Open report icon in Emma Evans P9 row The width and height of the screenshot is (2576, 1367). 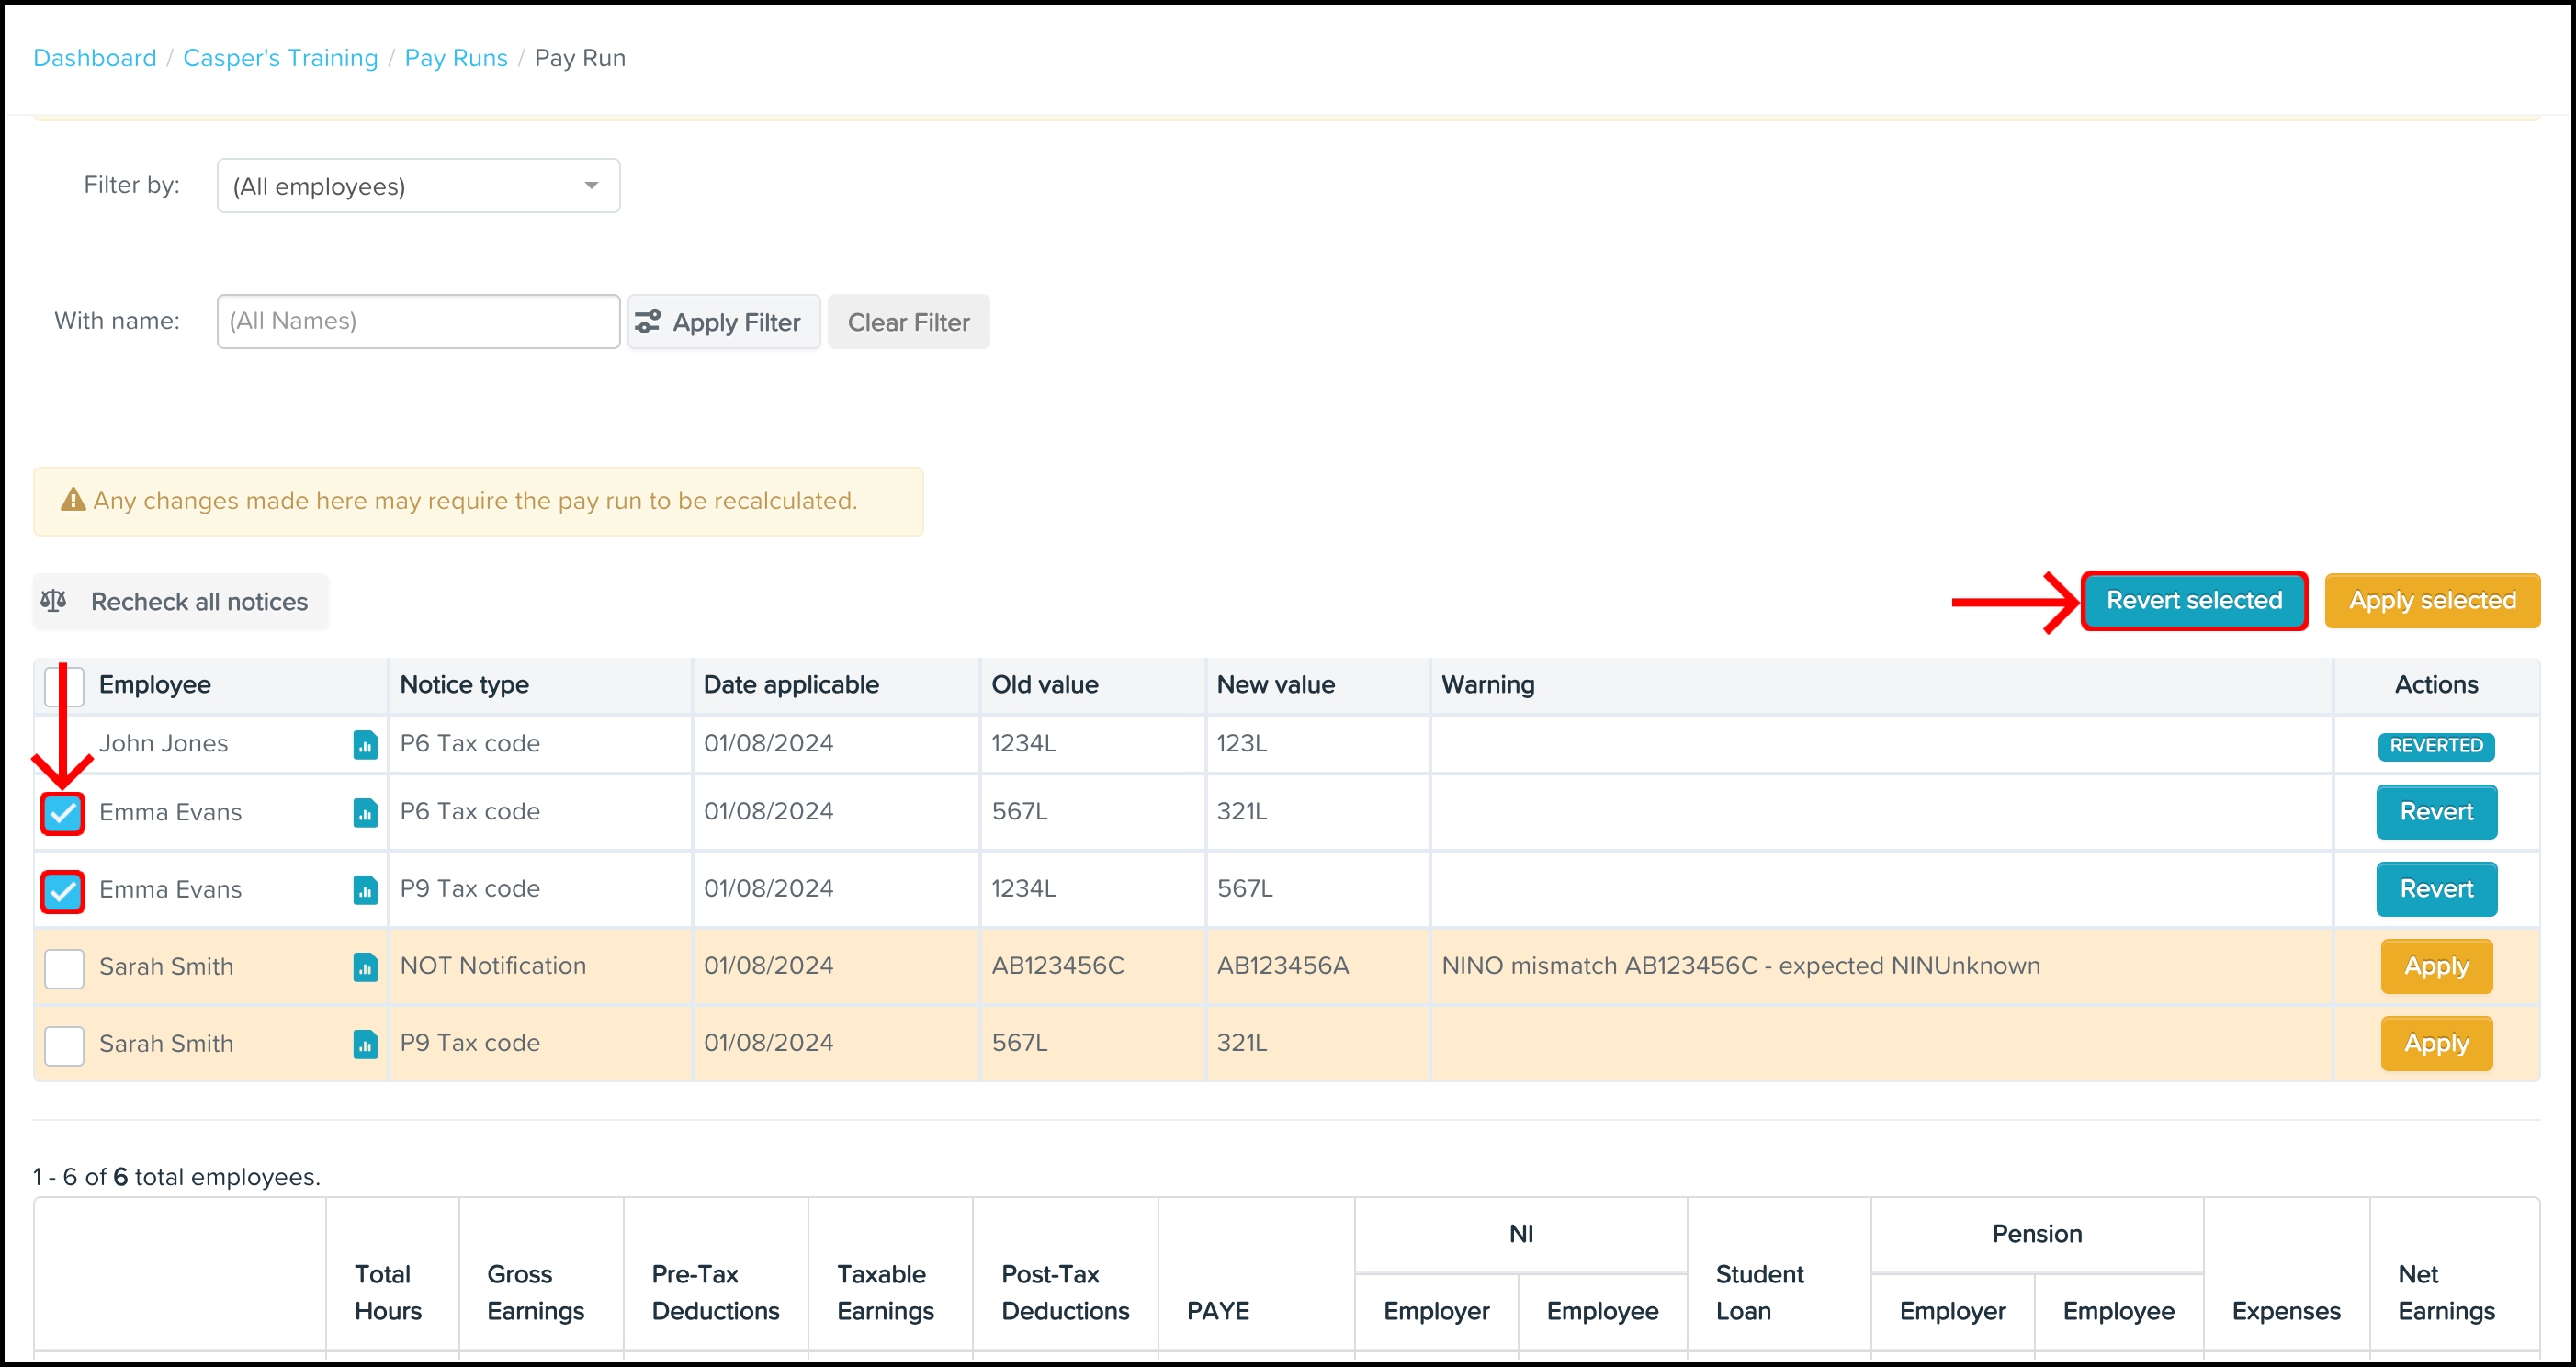point(365,890)
